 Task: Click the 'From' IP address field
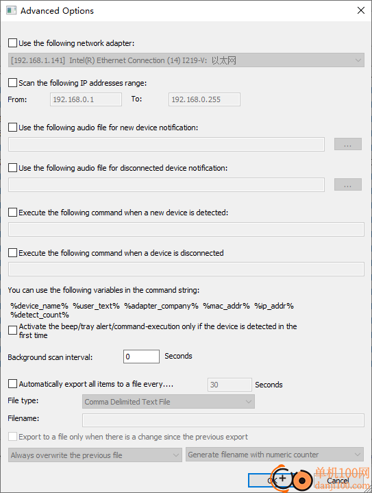[86, 99]
